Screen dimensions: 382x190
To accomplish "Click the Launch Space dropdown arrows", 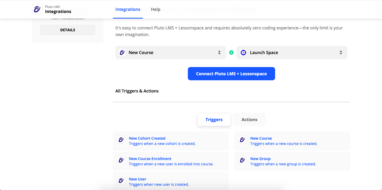I will (x=341, y=52).
